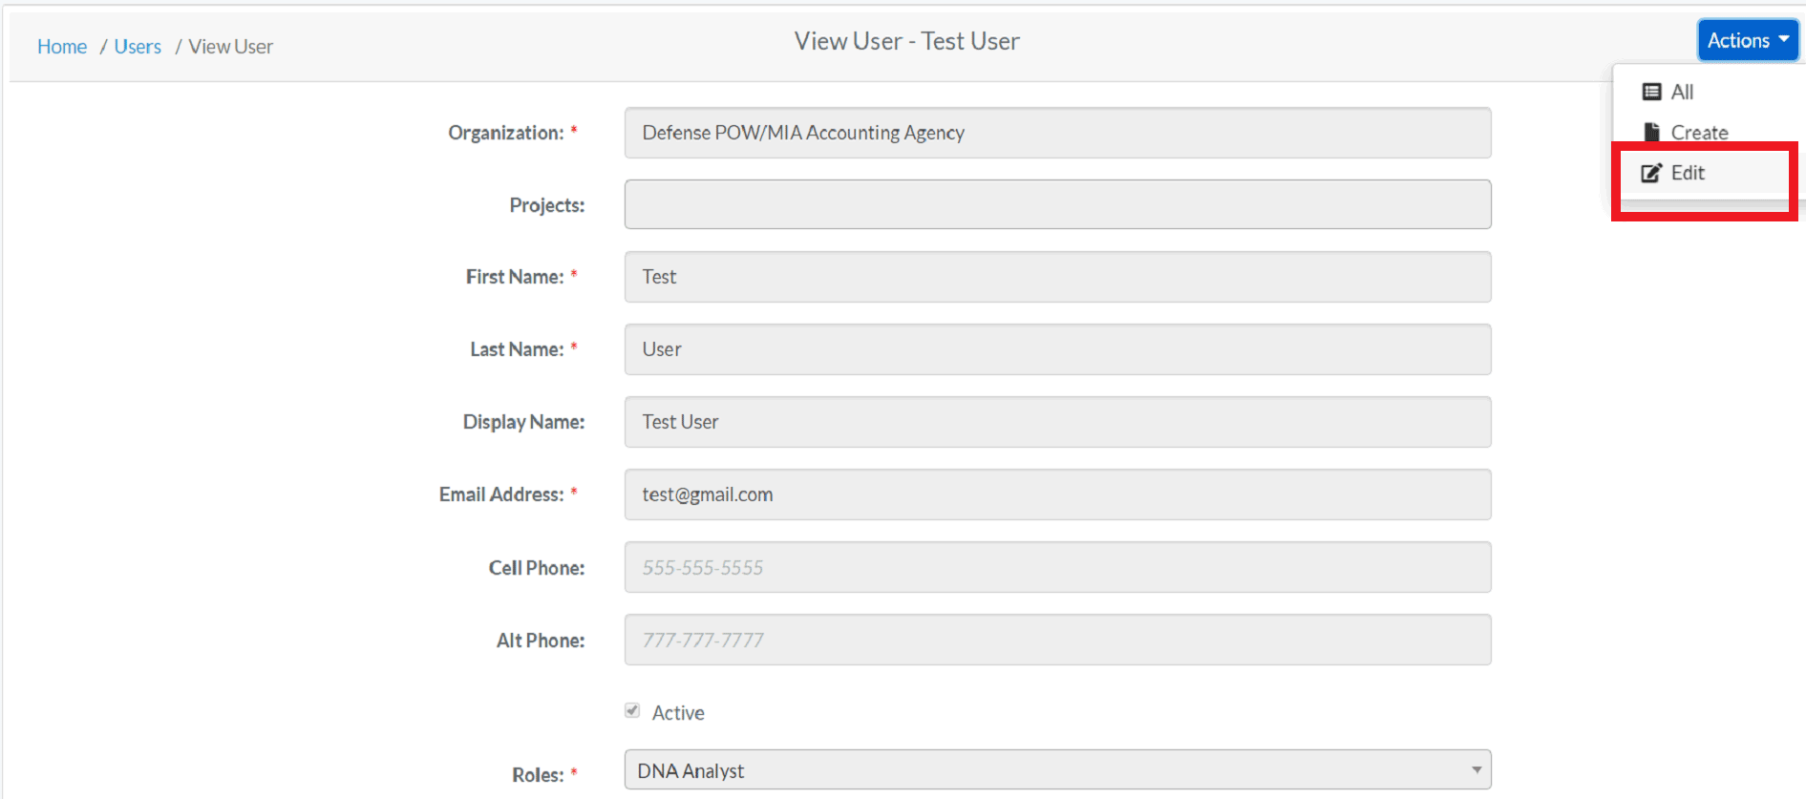Click the Display Name field
The height and width of the screenshot is (799, 1806).
(1057, 422)
